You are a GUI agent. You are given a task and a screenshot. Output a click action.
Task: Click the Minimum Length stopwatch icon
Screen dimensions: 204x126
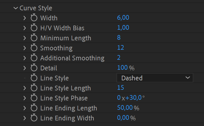(34, 38)
